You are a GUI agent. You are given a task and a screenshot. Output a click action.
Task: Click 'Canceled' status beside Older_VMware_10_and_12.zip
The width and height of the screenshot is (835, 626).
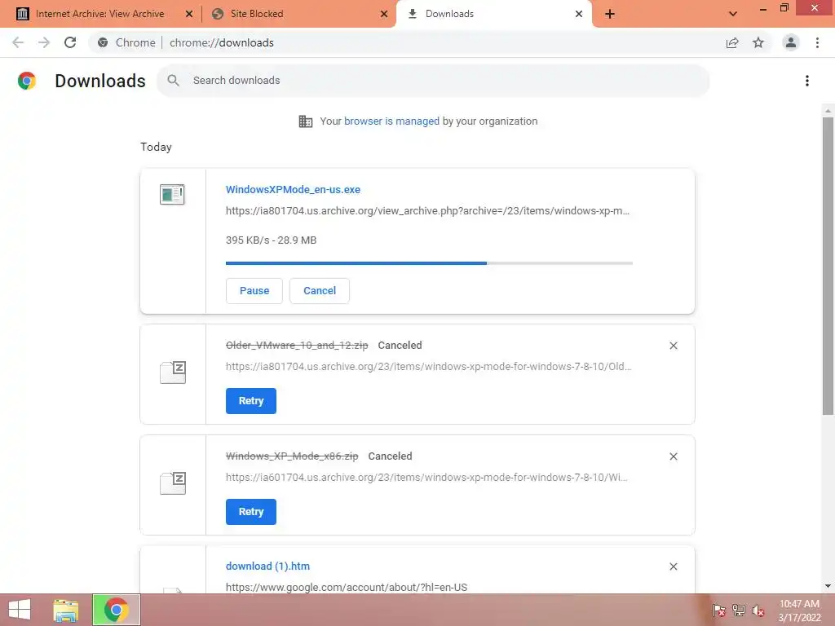coord(400,346)
